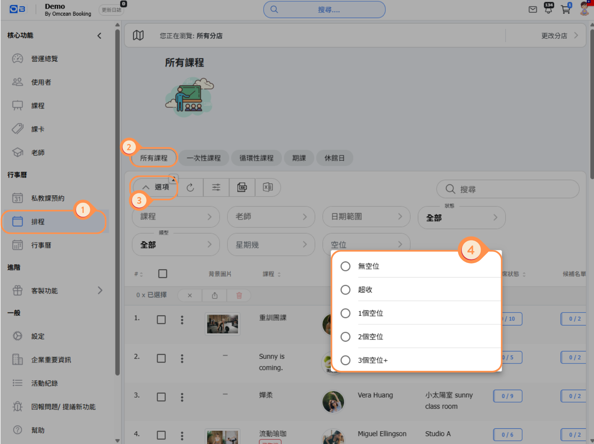Open the 星期幾 filter dropdown
594x444 pixels.
tap(271, 245)
